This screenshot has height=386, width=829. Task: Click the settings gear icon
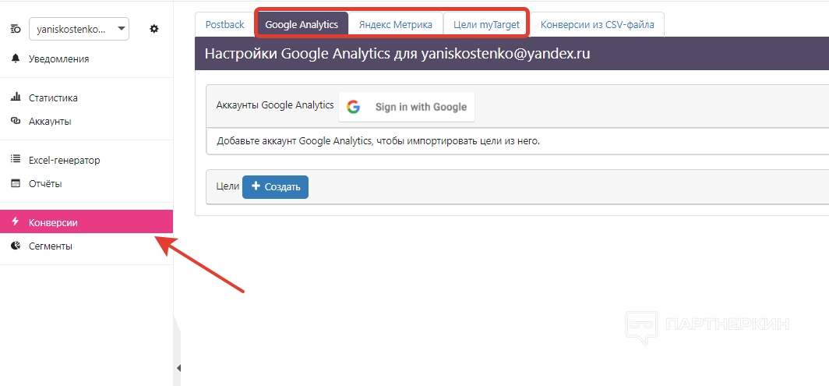[154, 29]
